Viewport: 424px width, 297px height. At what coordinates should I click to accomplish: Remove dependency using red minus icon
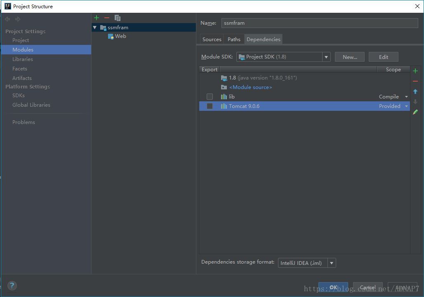click(415, 81)
